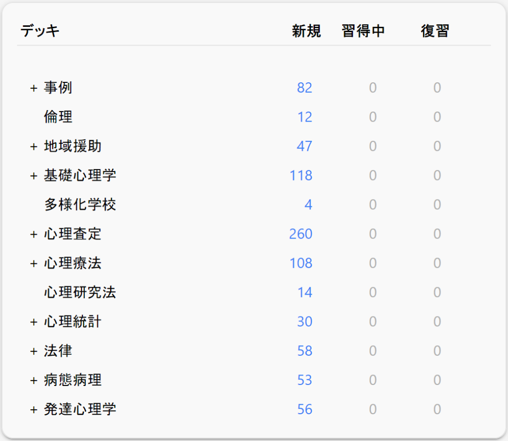Screen dimensions: 508x441
Task: Expand the 心理査定 deck tree
Action: (34, 235)
